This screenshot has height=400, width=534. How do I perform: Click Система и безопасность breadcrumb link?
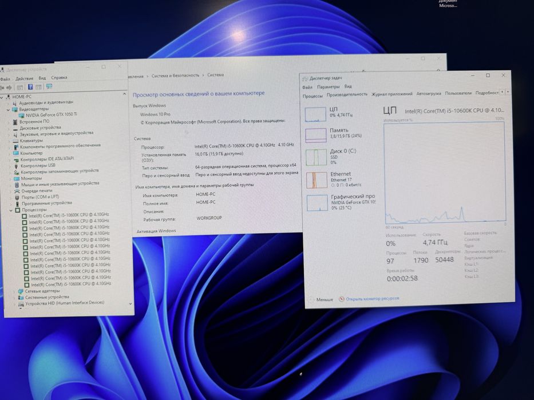coord(175,75)
